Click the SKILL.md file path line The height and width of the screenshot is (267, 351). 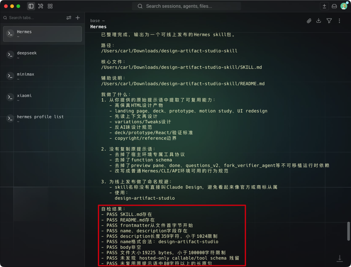(182, 67)
